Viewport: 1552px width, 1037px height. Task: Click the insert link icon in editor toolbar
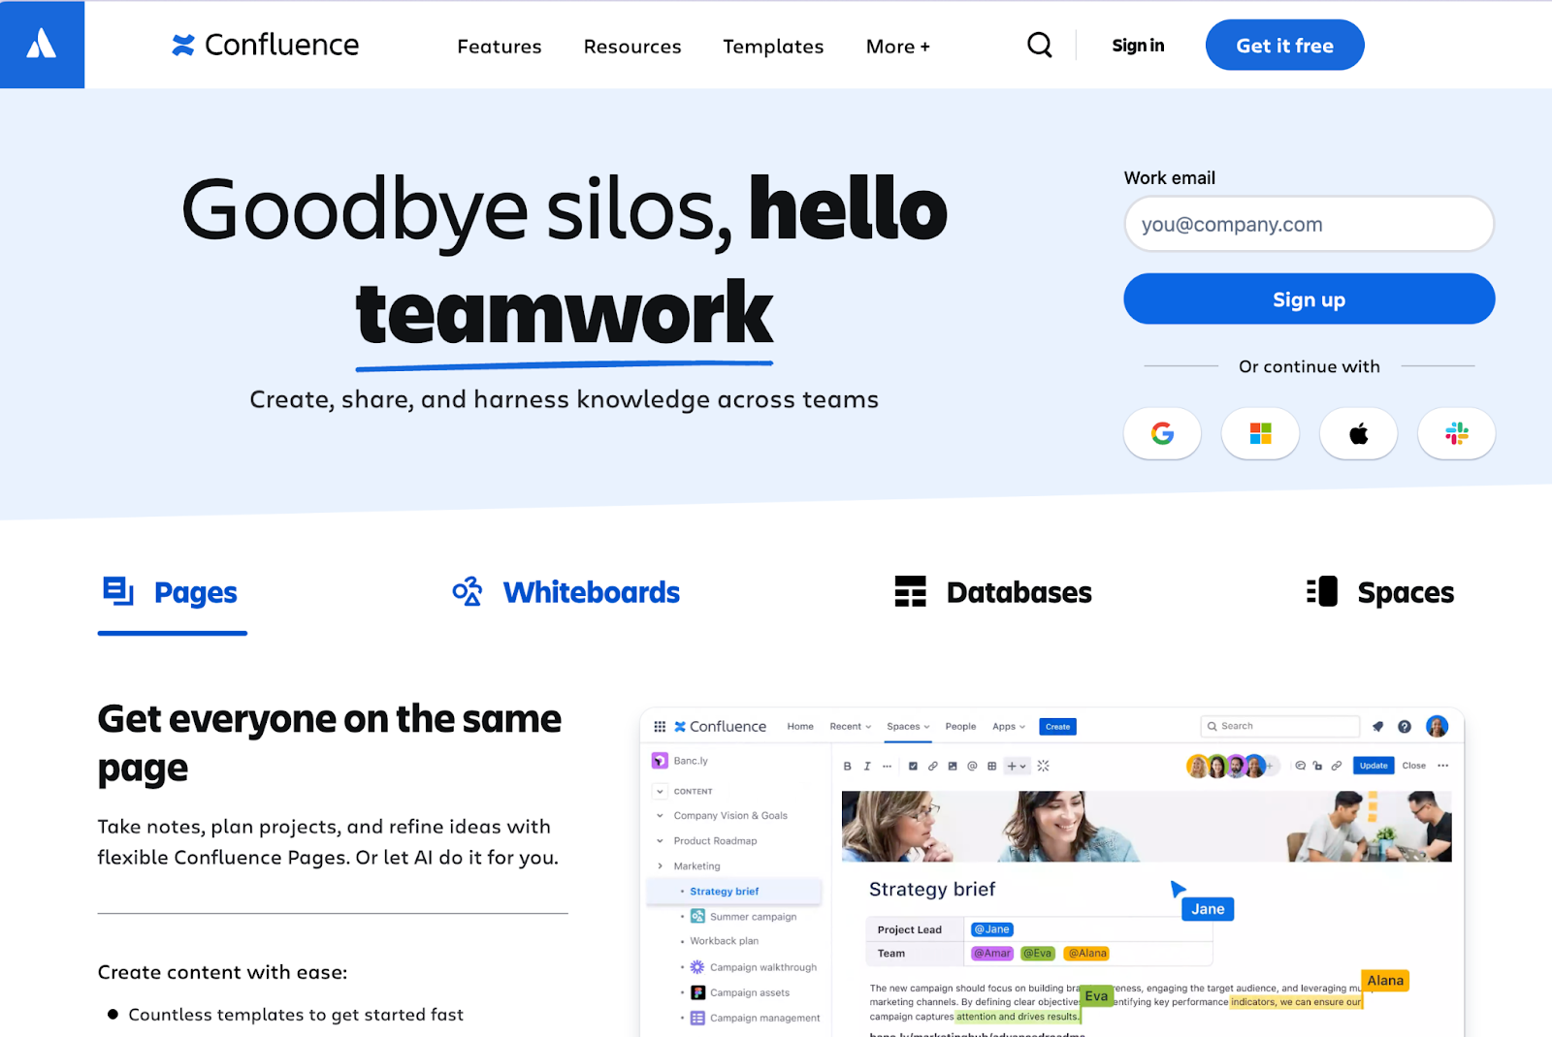(x=932, y=766)
